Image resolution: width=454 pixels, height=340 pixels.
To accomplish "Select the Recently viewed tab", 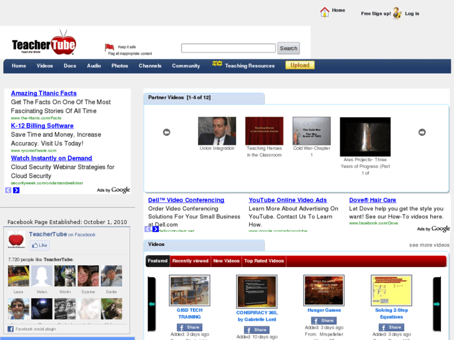I will click(x=190, y=261).
